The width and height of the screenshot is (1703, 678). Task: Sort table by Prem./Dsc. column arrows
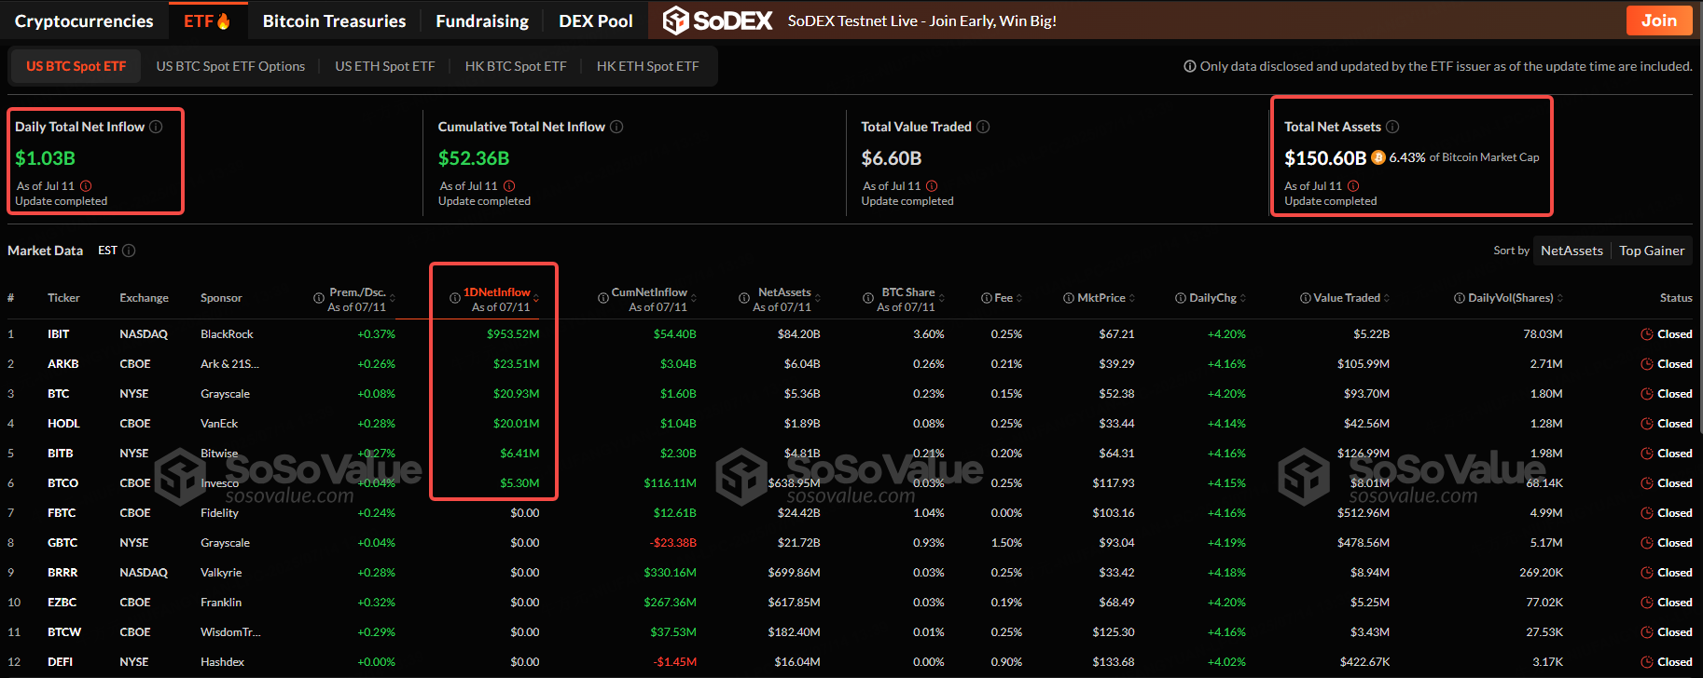coord(393,298)
